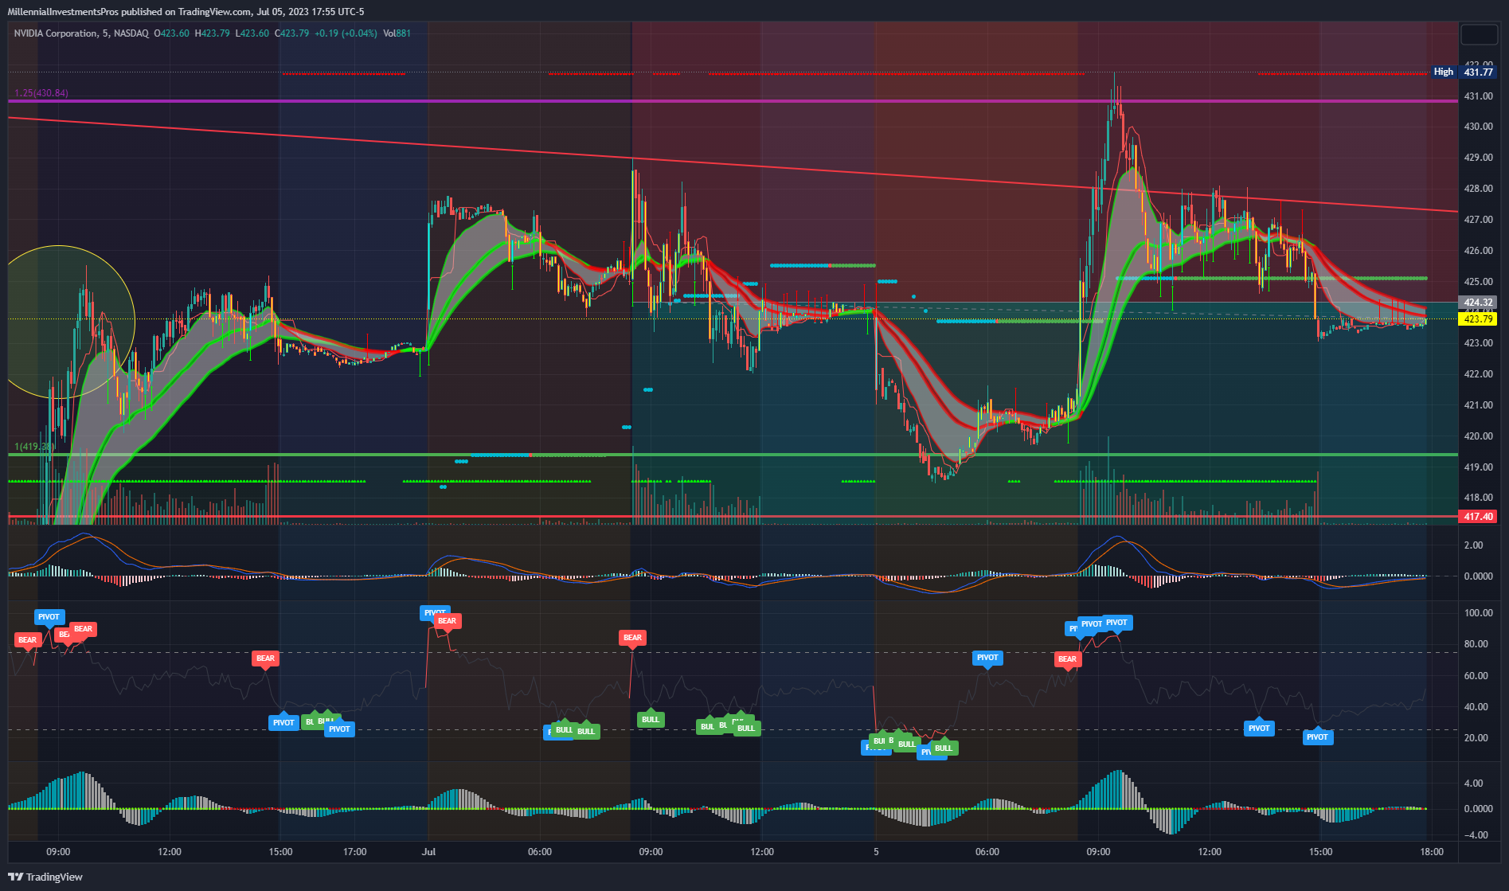
Task: Click the '−4.00' tick on the bottom histogram axis
Action: (1476, 835)
